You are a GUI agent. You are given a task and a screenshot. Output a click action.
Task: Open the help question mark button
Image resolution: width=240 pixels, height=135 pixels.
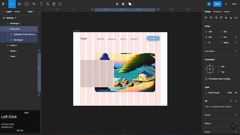(233, 126)
